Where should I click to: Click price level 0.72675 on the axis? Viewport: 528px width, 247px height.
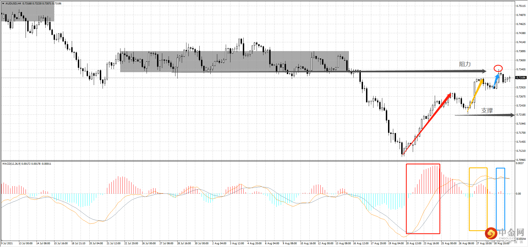(521, 97)
